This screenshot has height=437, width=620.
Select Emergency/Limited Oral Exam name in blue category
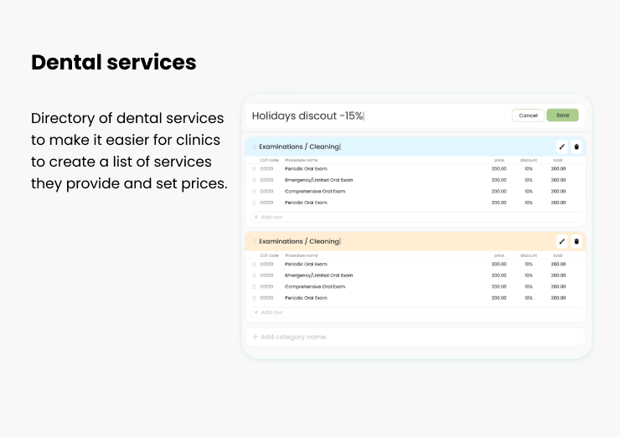(318, 180)
